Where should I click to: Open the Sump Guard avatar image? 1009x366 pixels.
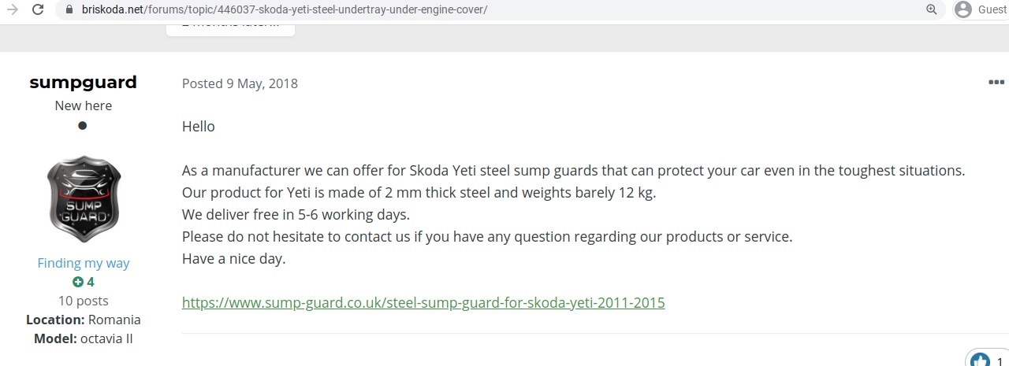point(84,198)
